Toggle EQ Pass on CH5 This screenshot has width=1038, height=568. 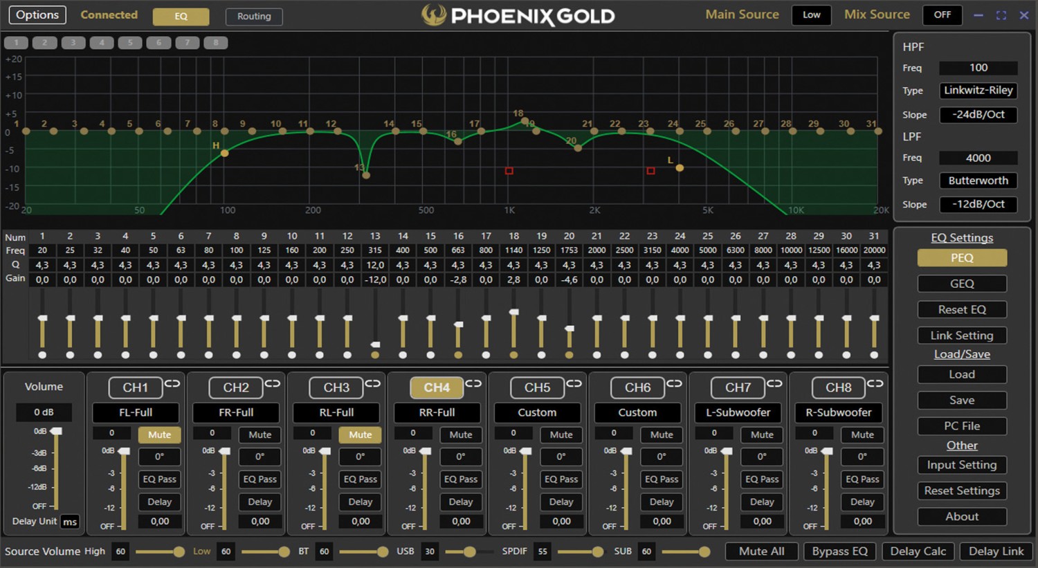[561, 479]
